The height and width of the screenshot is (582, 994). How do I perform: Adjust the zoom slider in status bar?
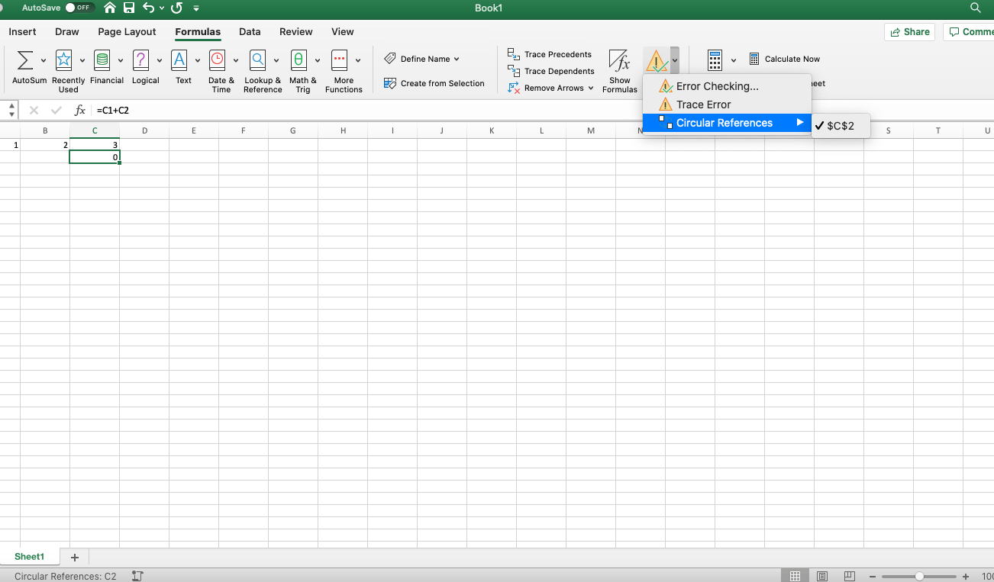918,577
